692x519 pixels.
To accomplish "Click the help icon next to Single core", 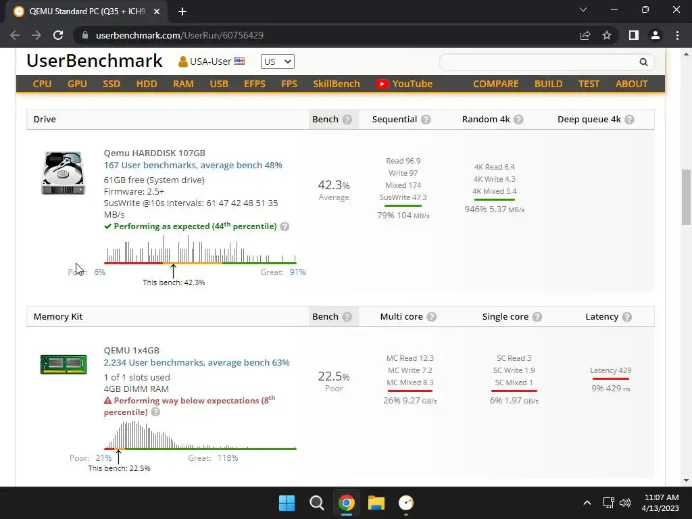I will (537, 317).
